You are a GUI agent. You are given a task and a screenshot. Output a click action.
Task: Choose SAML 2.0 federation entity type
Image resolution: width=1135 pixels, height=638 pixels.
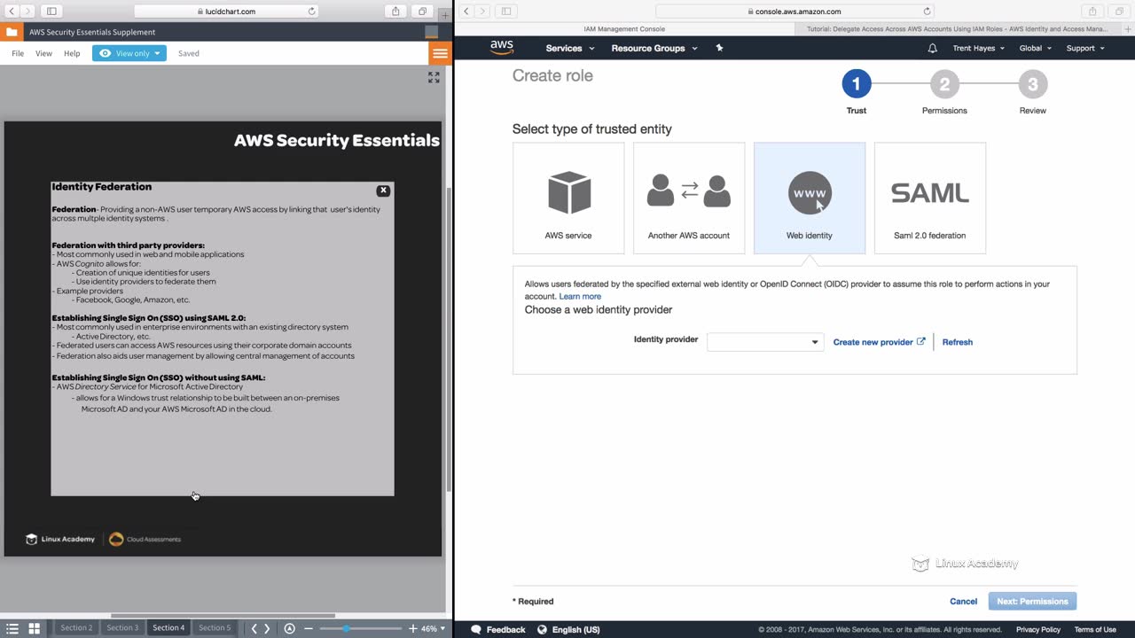click(929, 198)
